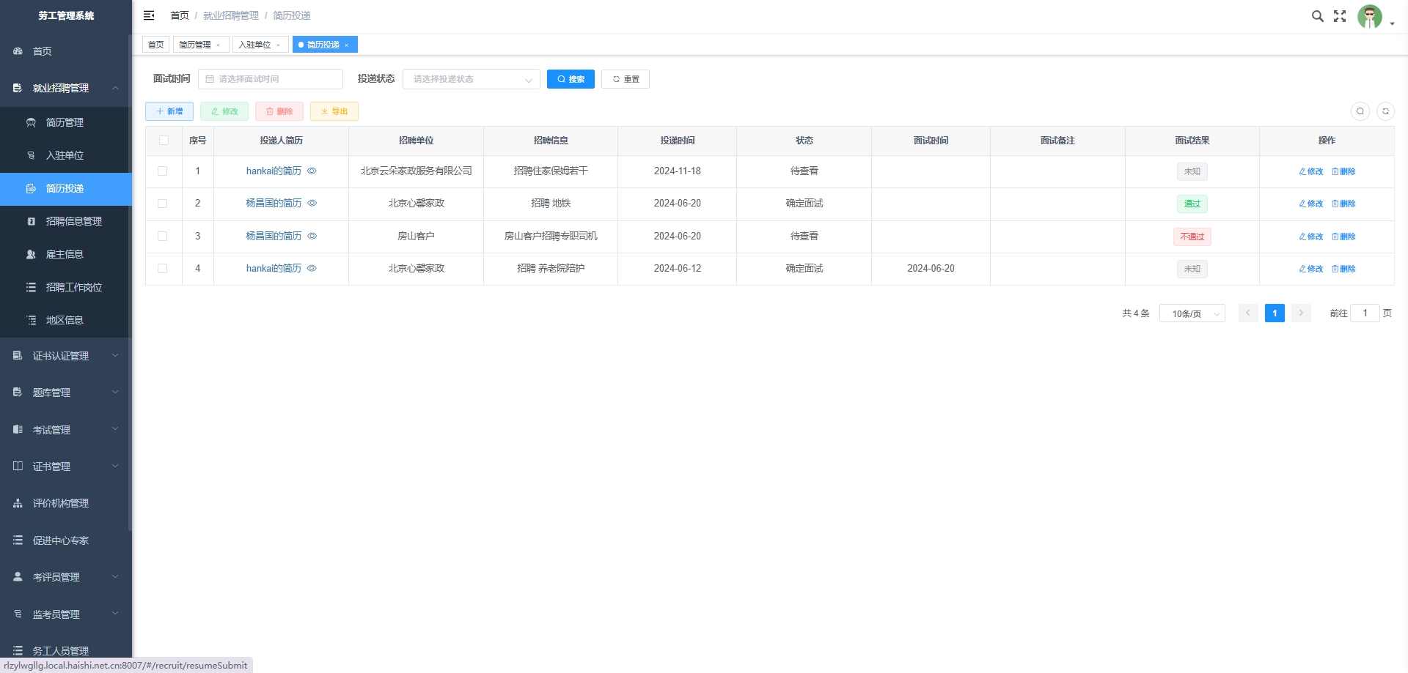This screenshot has width=1408, height=673.
Task: Click the 面试时间 date input field
Action: point(271,79)
